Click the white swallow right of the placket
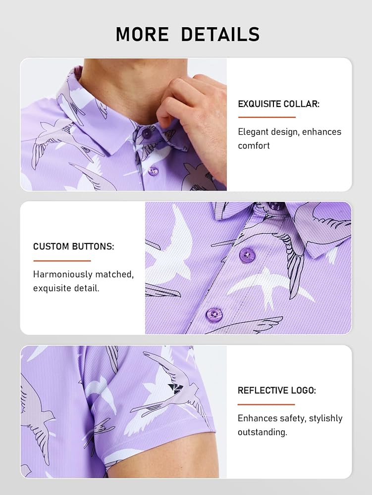The width and height of the screenshot is (372, 495). (x=269, y=288)
